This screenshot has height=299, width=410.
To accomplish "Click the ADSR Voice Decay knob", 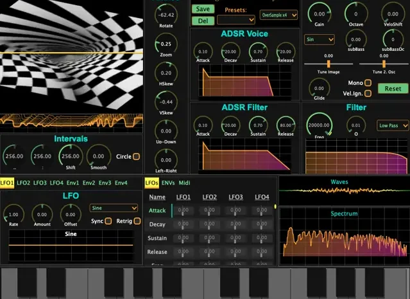I will (x=230, y=51).
